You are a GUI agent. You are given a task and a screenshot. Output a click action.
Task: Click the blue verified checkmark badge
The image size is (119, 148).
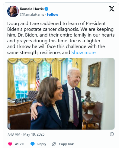[47, 9]
